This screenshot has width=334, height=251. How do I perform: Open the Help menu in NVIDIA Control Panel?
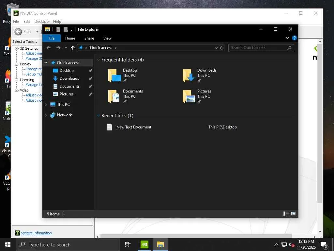(x=57, y=22)
